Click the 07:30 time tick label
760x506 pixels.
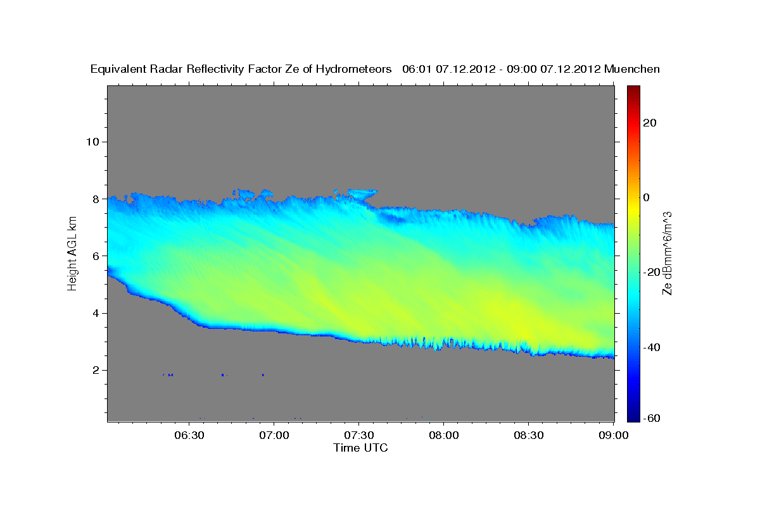coord(358,436)
